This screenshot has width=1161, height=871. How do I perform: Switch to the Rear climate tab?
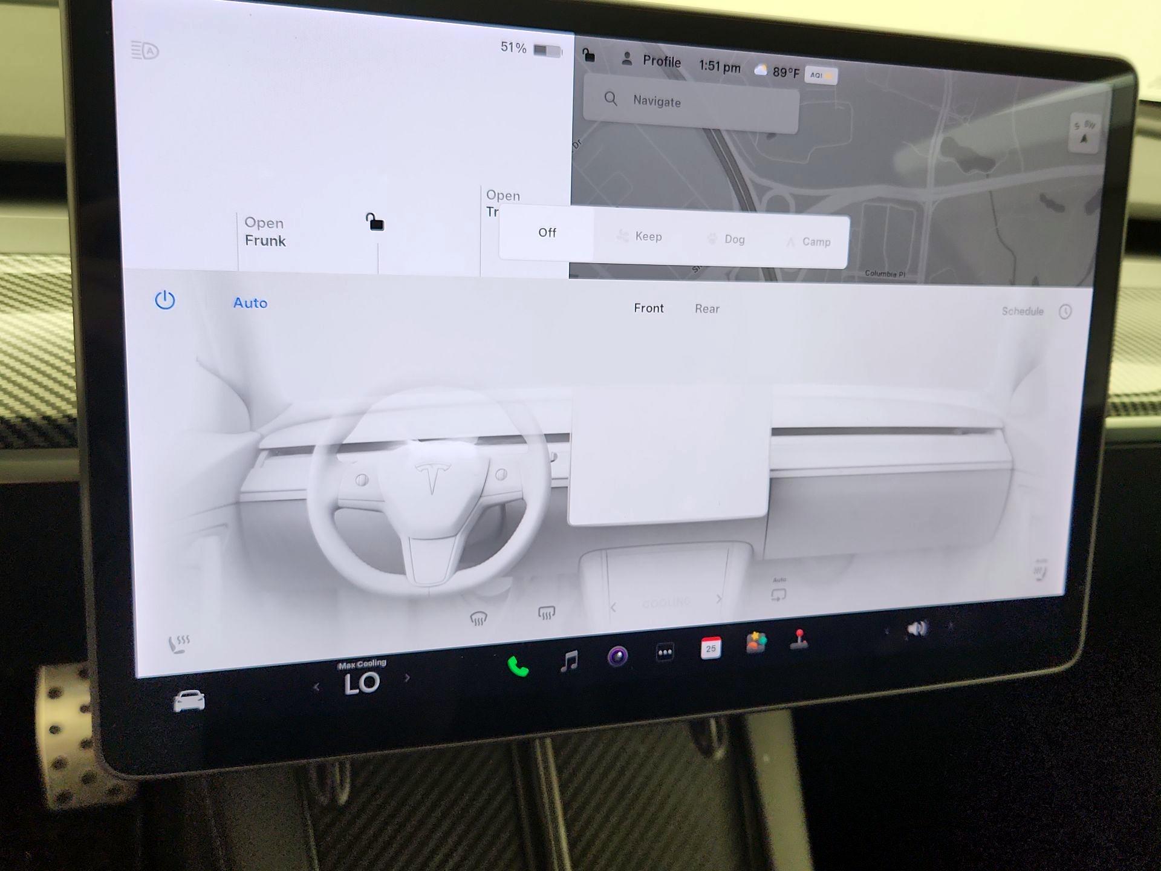(707, 309)
